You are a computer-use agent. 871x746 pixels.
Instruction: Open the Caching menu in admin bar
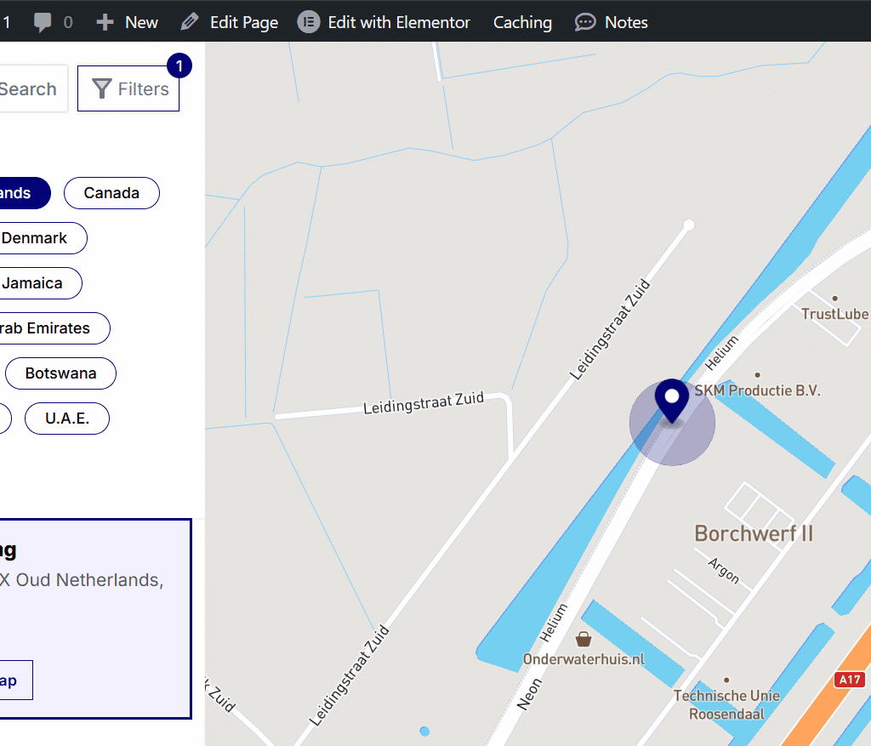522,23
